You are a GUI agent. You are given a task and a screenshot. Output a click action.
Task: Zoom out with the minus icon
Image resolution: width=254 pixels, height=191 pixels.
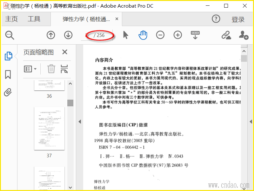pos(160,35)
